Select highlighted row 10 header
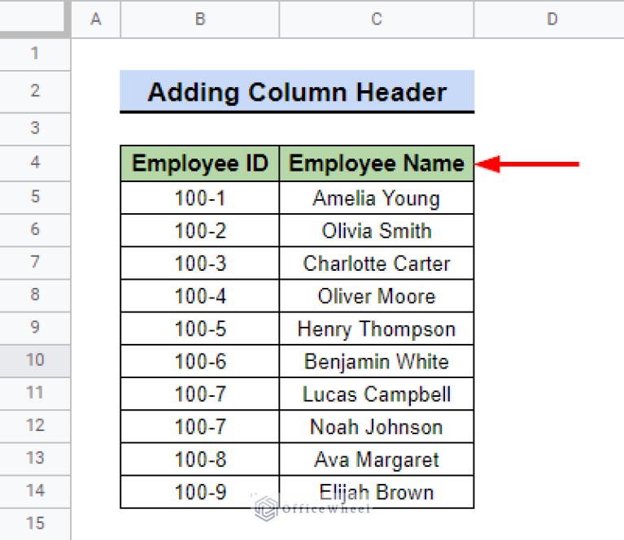The width and height of the screenshot is (624, 540). tap(35, 360)
